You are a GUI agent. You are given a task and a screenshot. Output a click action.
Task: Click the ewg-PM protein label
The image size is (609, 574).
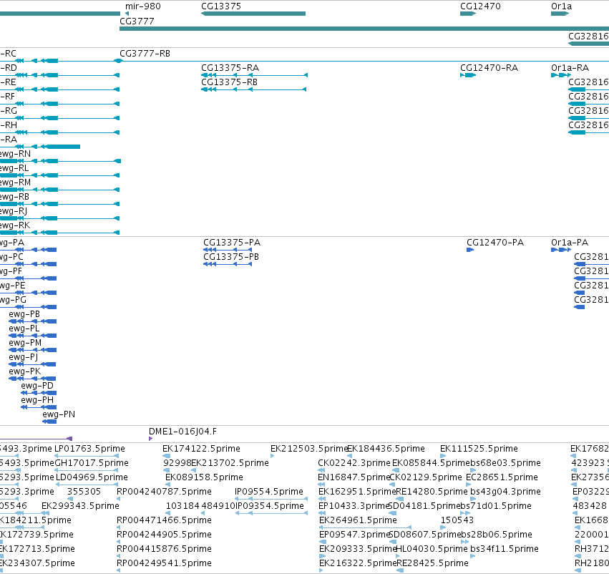click(25, 343)
